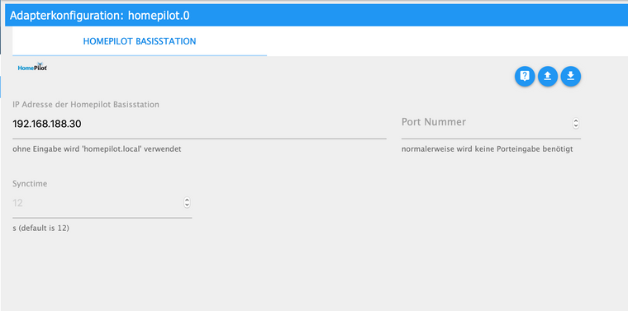Click the 'IP Adresse der Homepilot Basisstation' label
The image size is (628, 311).
point(86,105)
